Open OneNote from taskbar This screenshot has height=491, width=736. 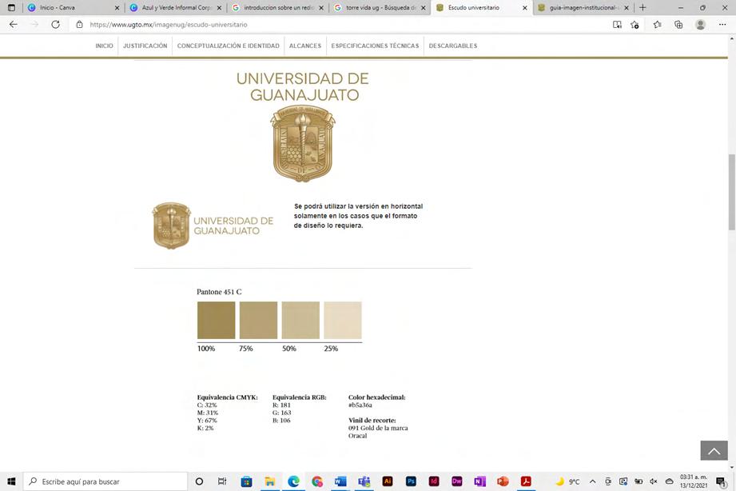click(479, 481)
